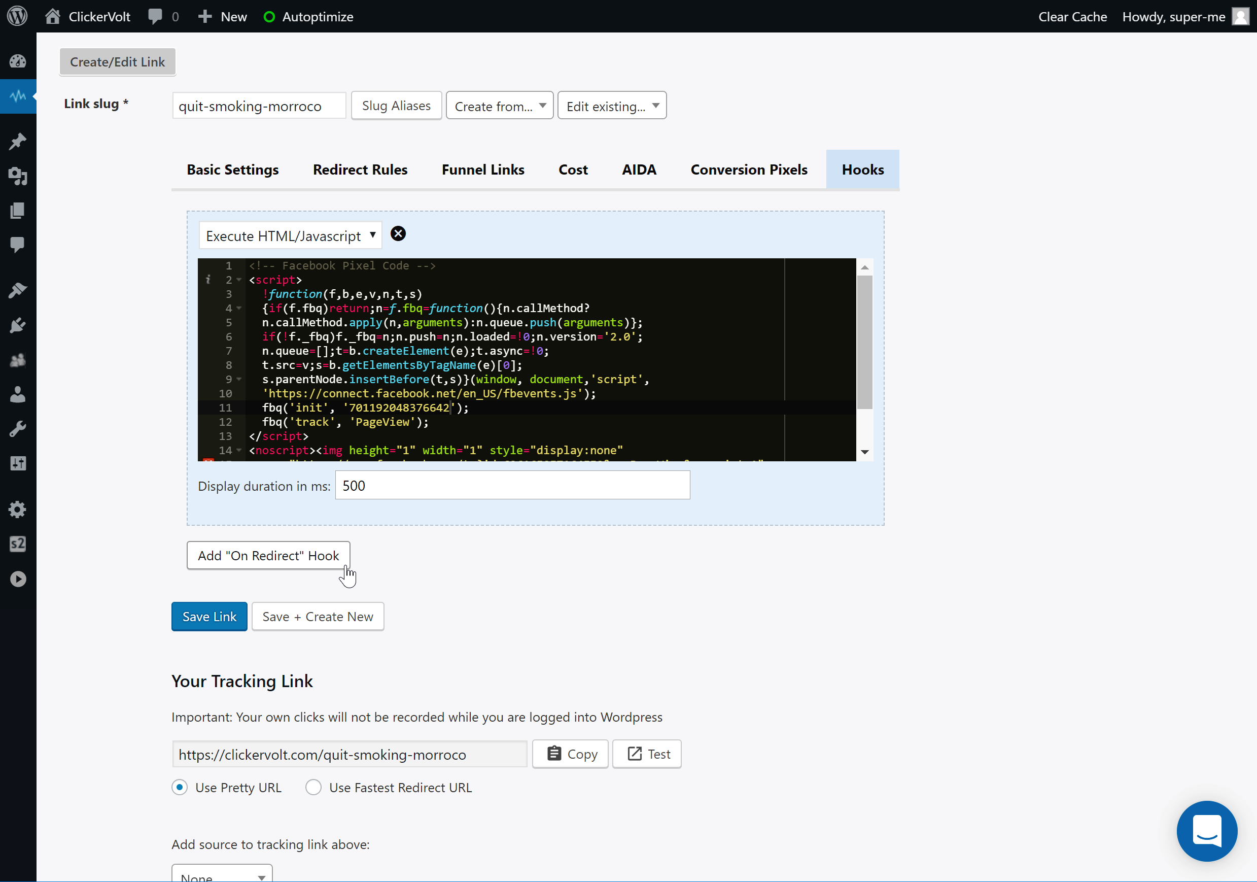Open the ClickerVolt pulse icon in sidebar

(18, 96)
